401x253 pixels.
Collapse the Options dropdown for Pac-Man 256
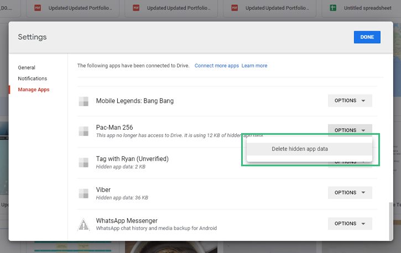point(350,130)
